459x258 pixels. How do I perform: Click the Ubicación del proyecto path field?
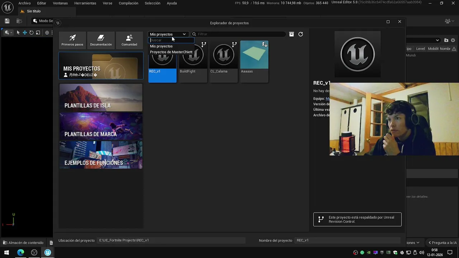coord(171,240)
